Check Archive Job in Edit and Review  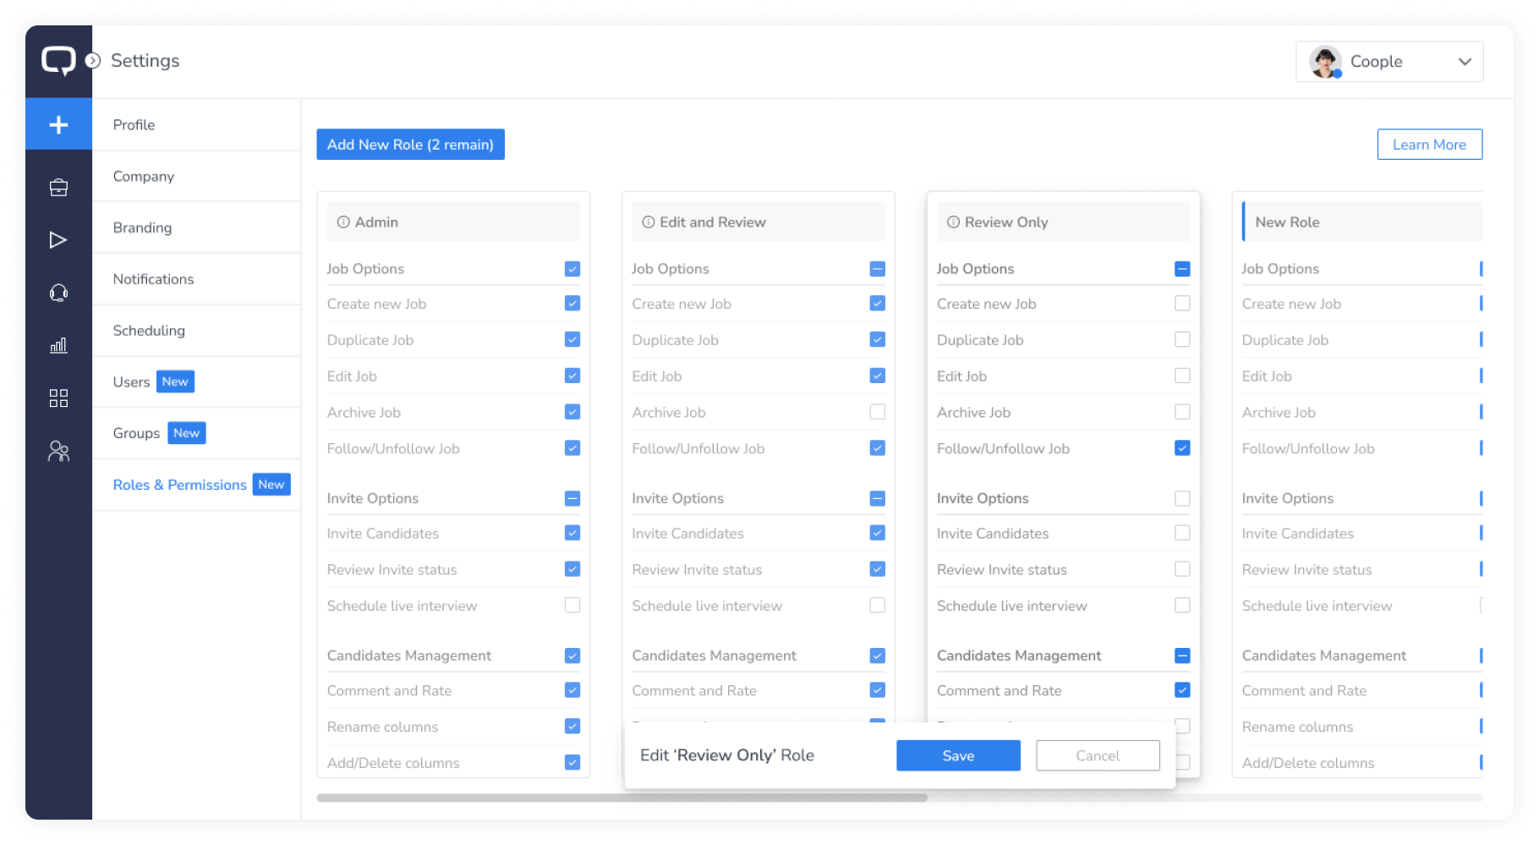[877, 412]
